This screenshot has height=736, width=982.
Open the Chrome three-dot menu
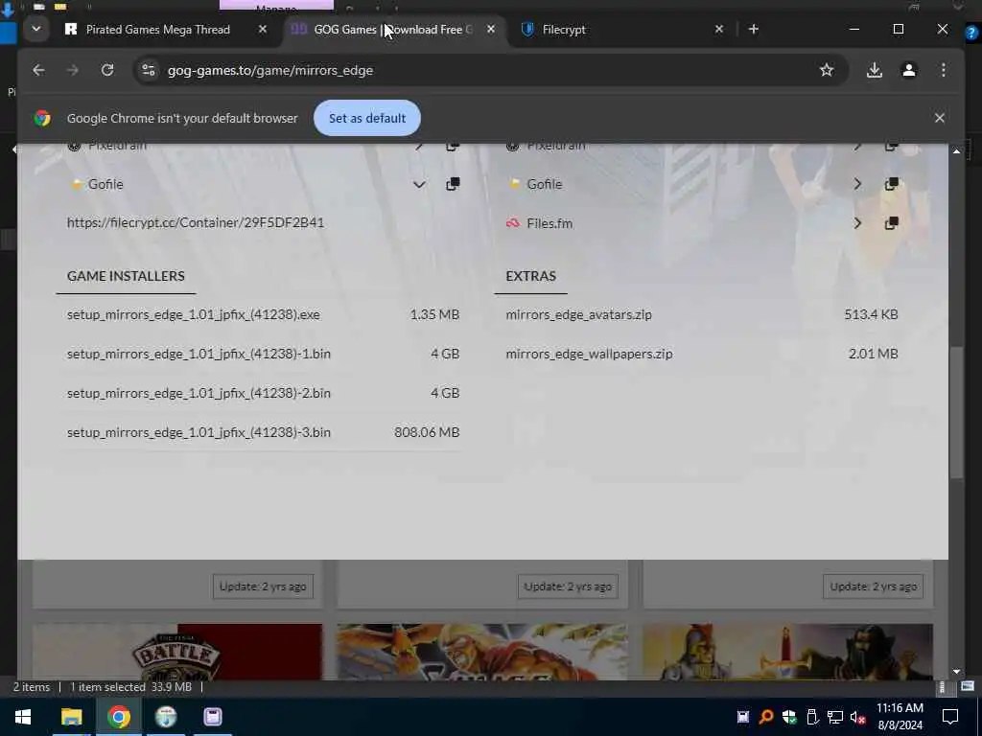coord(944,70)
